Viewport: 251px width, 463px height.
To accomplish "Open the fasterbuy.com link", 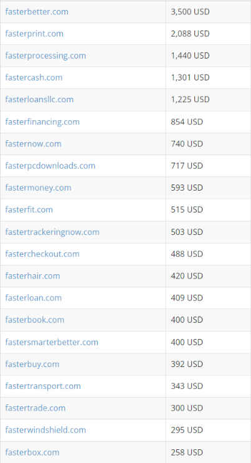I will pyautogui.click(x=32, y=365).
